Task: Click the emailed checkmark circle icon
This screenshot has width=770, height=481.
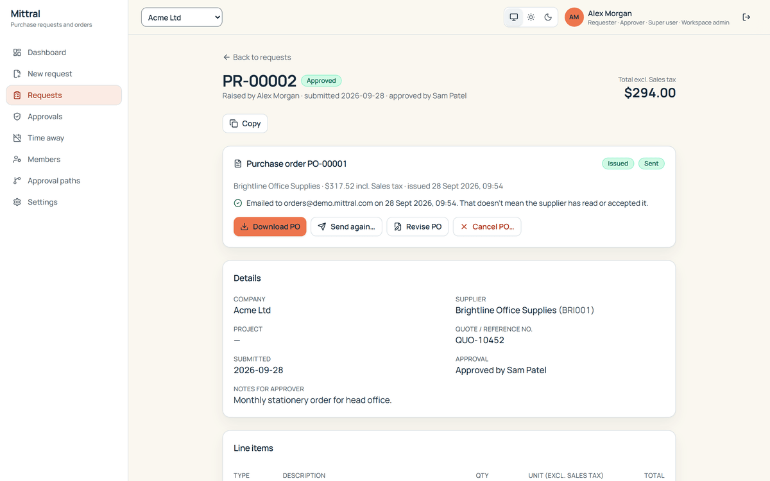Action: (238, 203)
